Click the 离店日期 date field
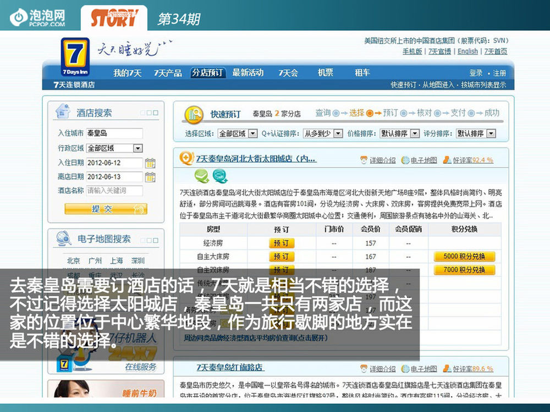The image size is (550, 412). tap(114, 177)
